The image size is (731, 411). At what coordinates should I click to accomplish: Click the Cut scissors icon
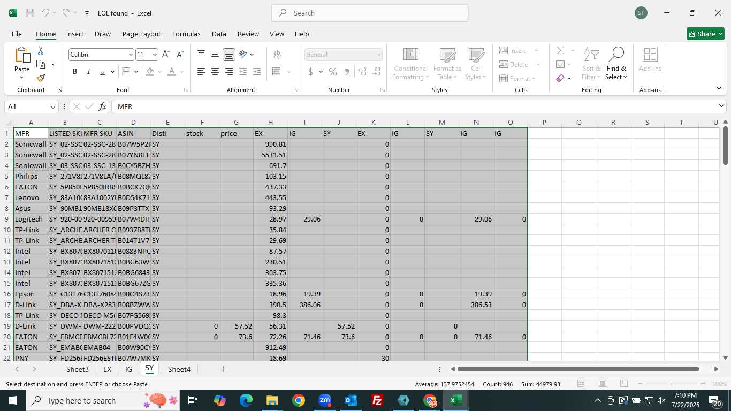click(41, 51)
